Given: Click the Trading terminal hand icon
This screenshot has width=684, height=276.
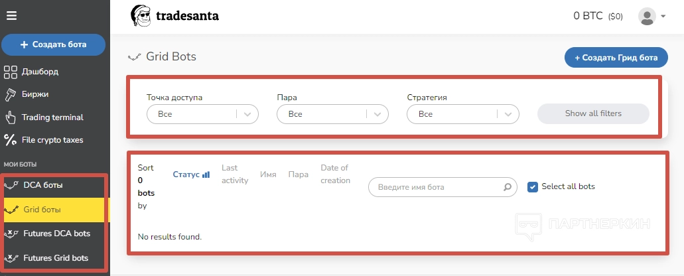Looking at the screenshot, I should (11, 117).
